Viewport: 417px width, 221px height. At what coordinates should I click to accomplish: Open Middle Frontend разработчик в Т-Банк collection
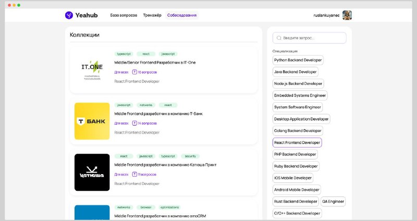tap(158, 114)
